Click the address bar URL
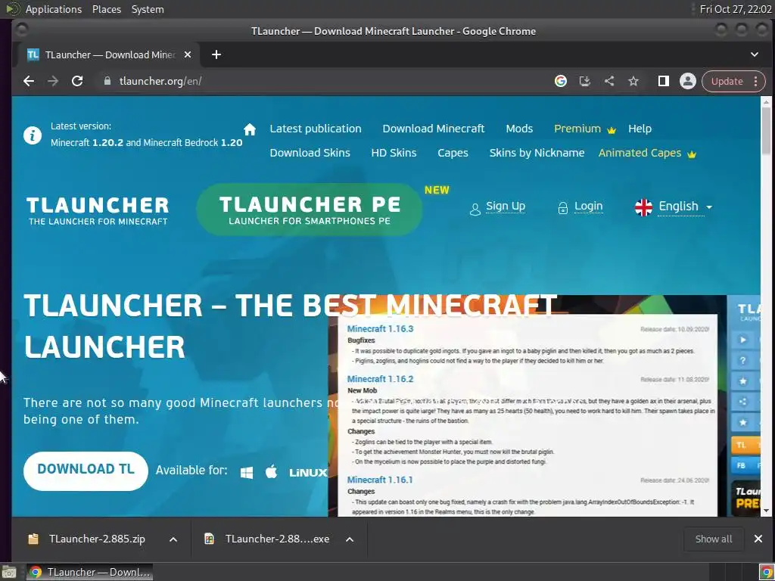Screen dimensions: 775x581 point(160,81)
